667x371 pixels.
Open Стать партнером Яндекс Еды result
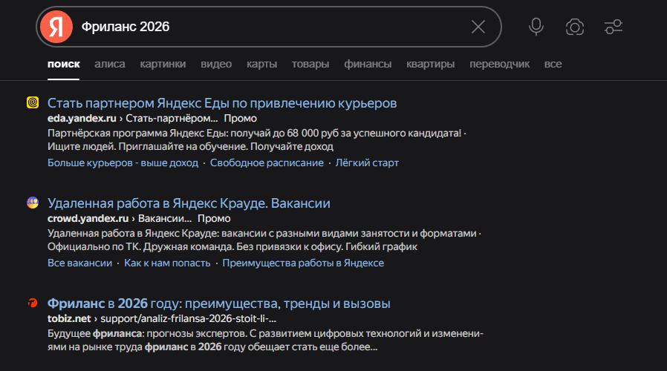pos(222,102)
